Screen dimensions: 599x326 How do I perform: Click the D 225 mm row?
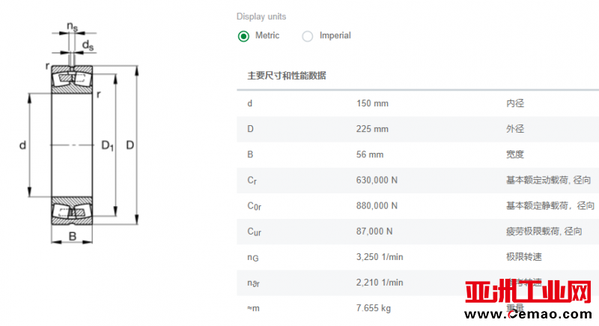coord(418,129)
